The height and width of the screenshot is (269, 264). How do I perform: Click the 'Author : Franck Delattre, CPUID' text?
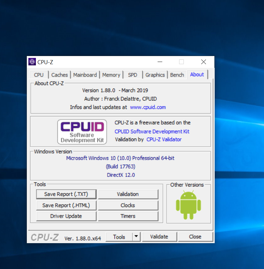(x=120, y=99)
